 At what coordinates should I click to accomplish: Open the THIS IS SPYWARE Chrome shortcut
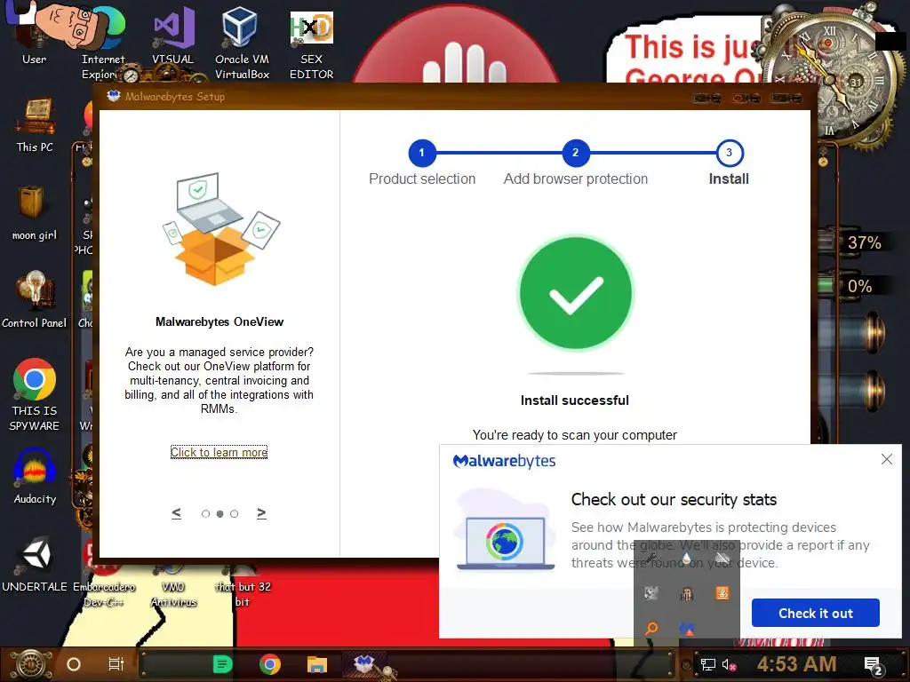(x=35, y=394)
